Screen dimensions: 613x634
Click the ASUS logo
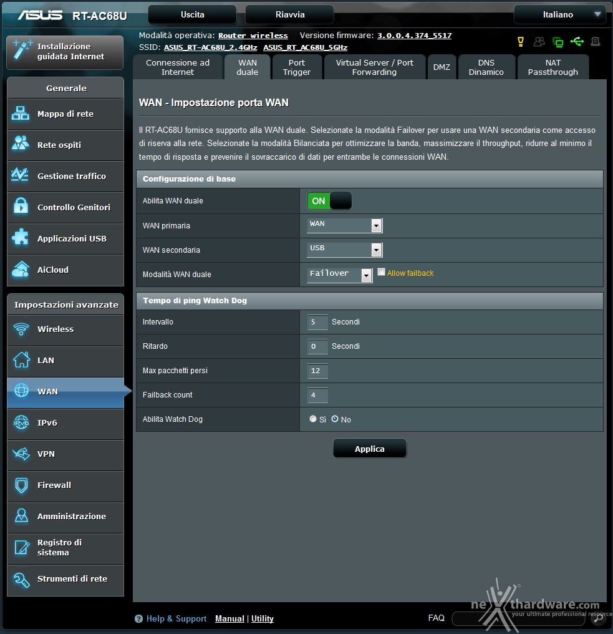coord(40,16)
